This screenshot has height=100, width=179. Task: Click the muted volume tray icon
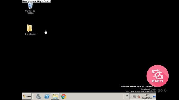click(x=139, y=97)
